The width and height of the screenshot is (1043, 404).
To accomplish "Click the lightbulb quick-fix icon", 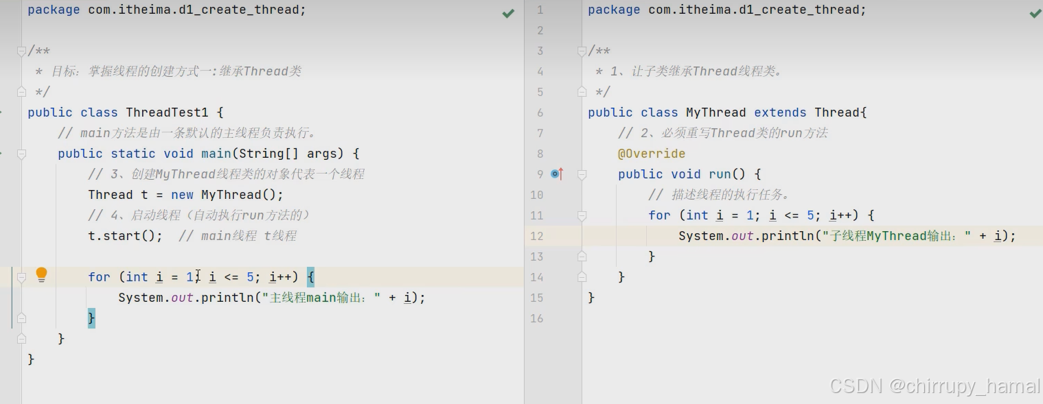I will pos(41,275).
